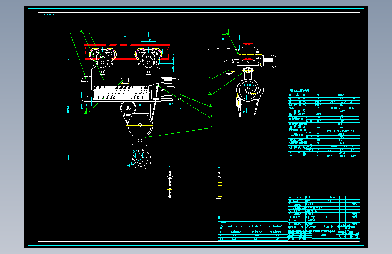Screen dimensions: 392x254
Task: Click the chain detail with the yellow dots
Action: [x=170, y=184]
